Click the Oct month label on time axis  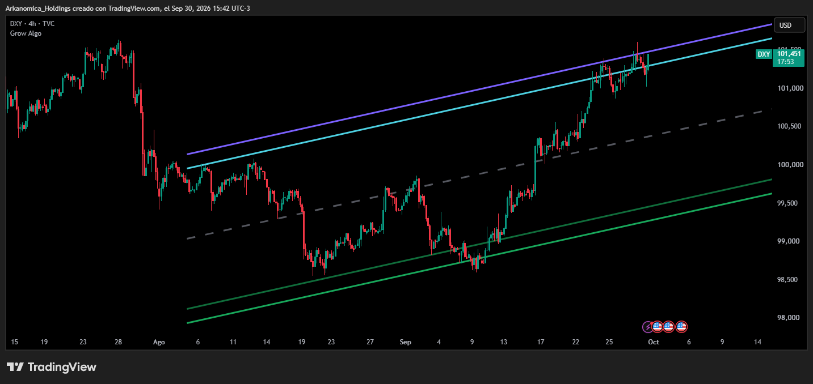pyautogui.click(x=654, y=342)
